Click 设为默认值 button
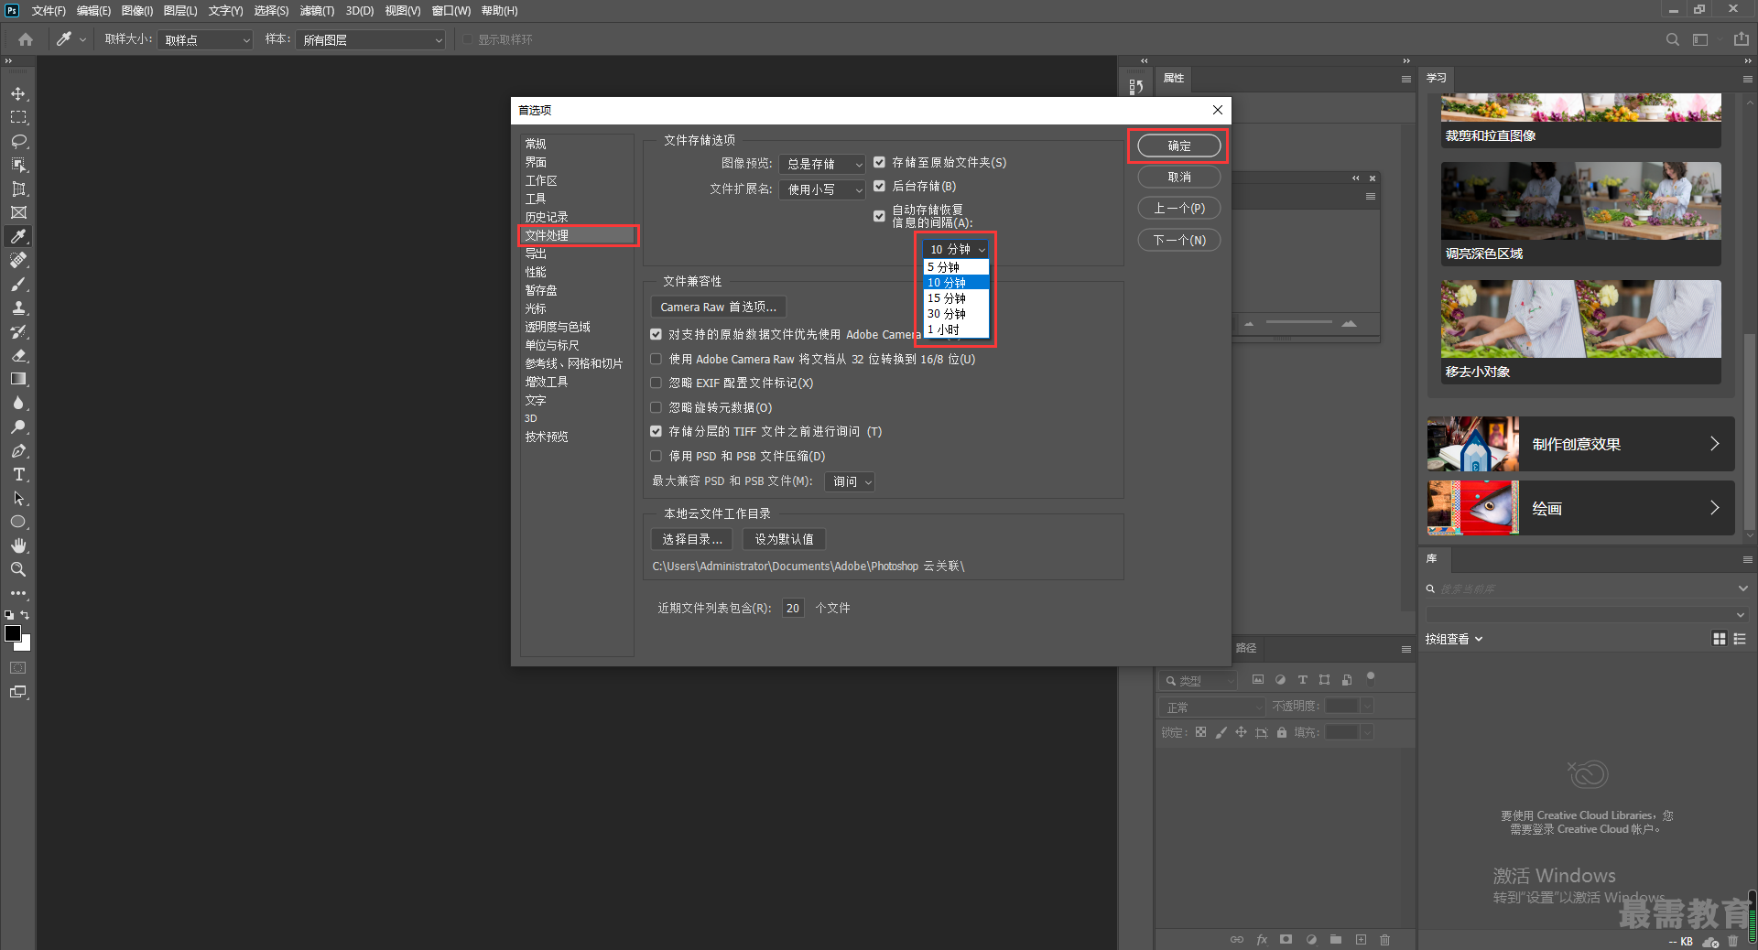This screenshot has height=950, width=1758. [784, 539]
